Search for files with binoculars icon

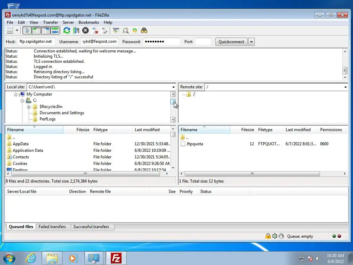pyautogui.click(x=144, y=30)
